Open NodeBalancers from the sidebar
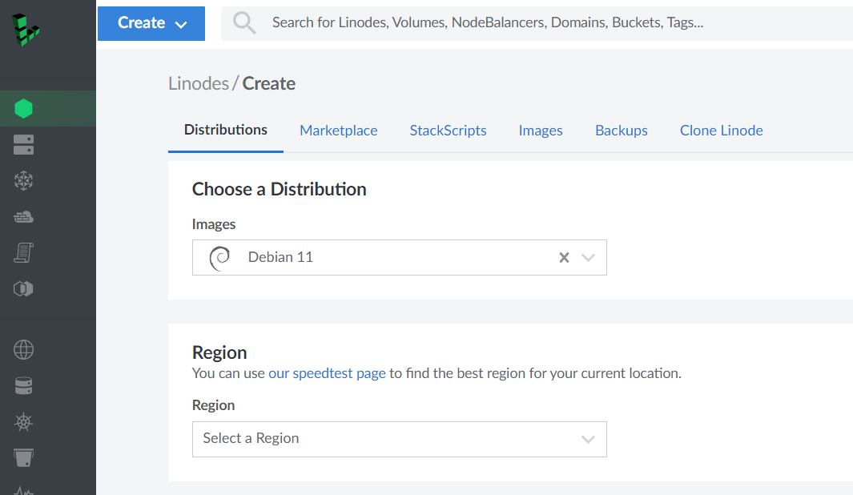853x495 pixels. tap(23, 181)
